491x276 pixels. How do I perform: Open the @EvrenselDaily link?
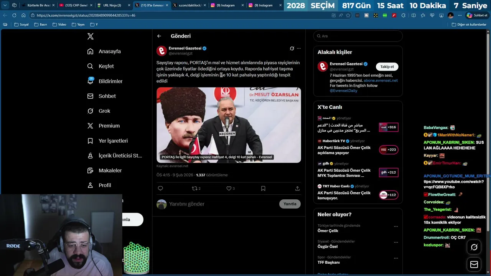[343, 90]
